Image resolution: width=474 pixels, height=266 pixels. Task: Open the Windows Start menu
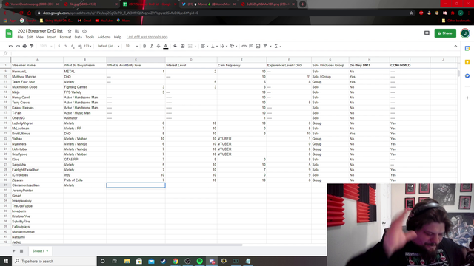coord(6,261)
